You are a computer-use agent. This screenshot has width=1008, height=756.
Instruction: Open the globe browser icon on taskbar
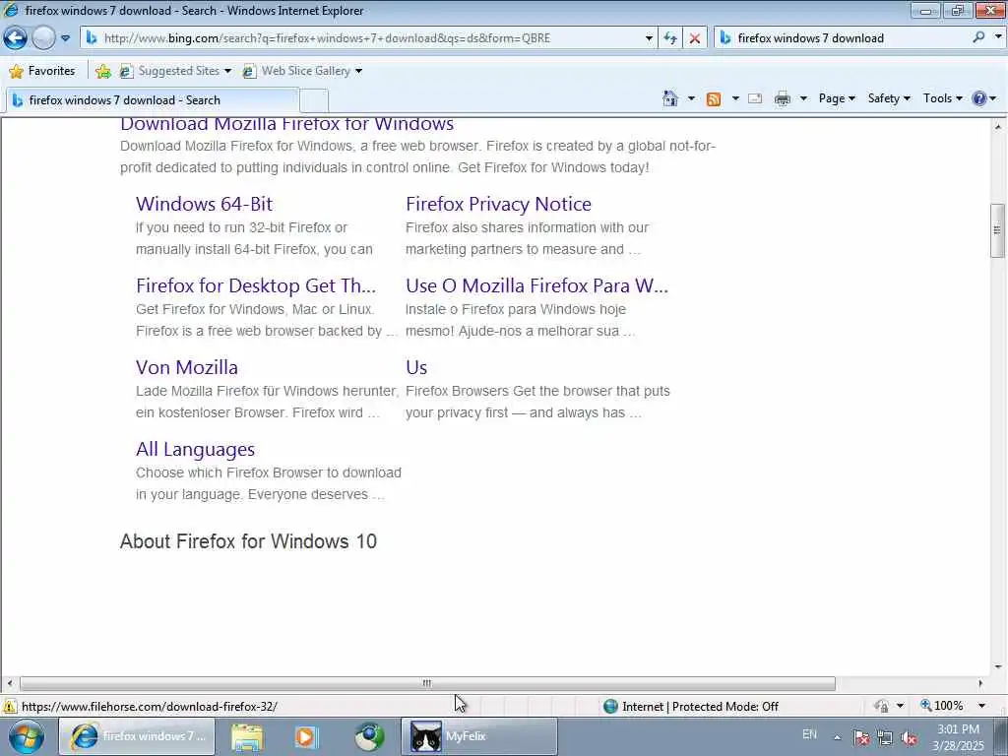369,736
